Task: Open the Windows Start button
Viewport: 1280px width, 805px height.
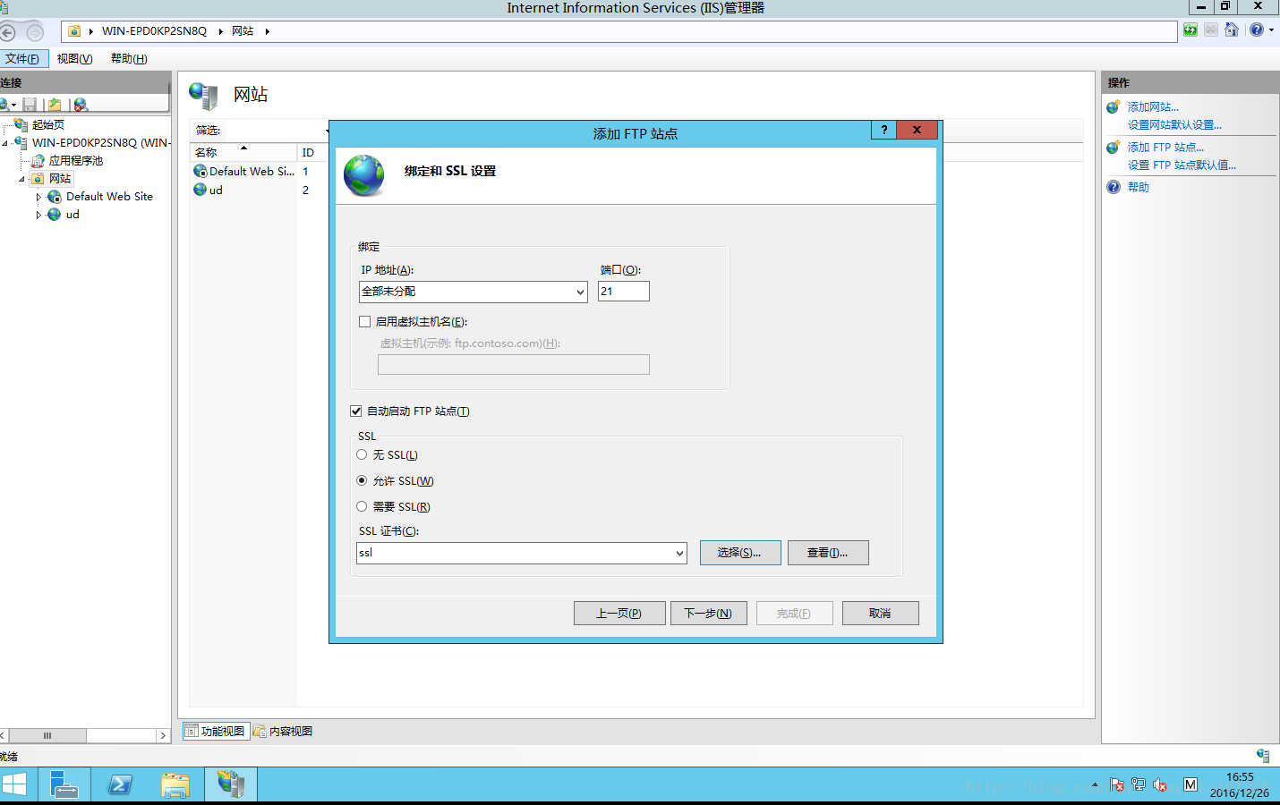Action: 14,785
